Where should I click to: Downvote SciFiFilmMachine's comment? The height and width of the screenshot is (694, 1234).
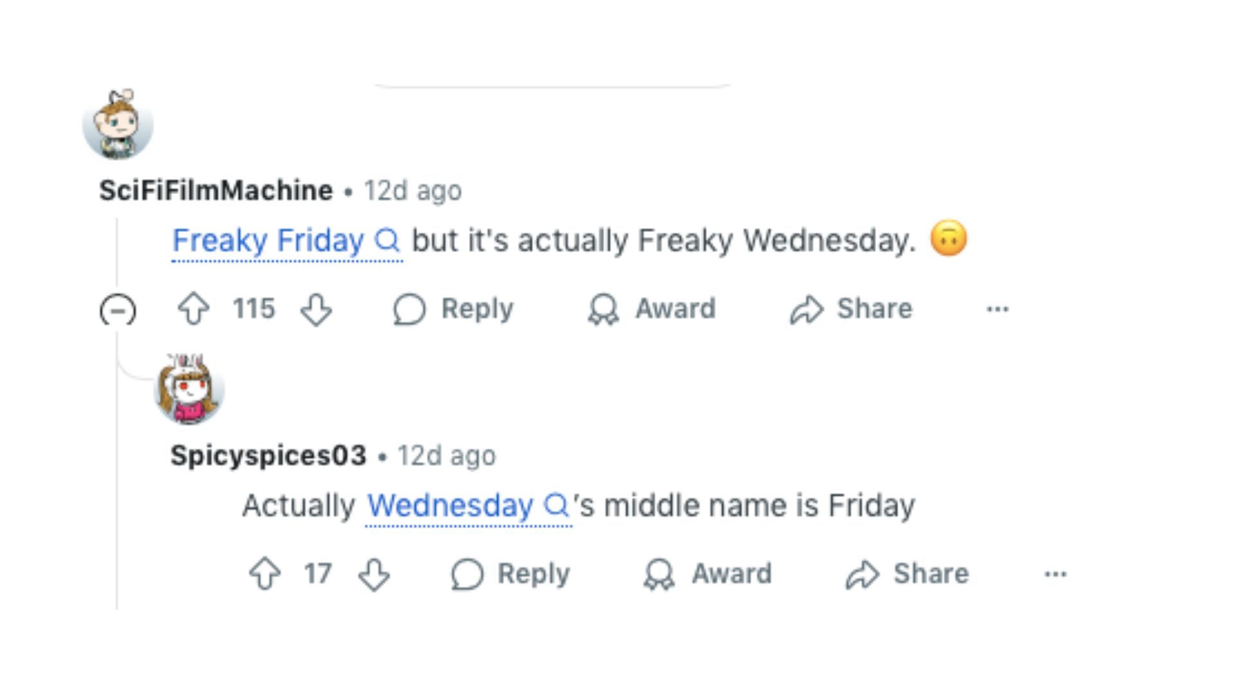316,309
